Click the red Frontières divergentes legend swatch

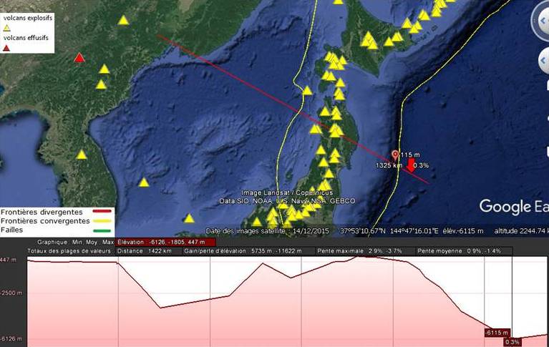(x=102, y=212)
